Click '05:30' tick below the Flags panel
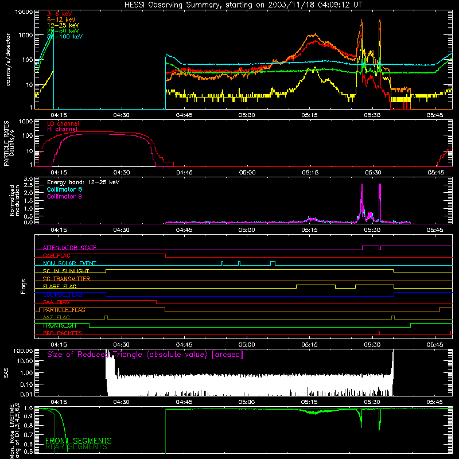The width and height of the screenshot is (459, 459). (x=372, y=345)
